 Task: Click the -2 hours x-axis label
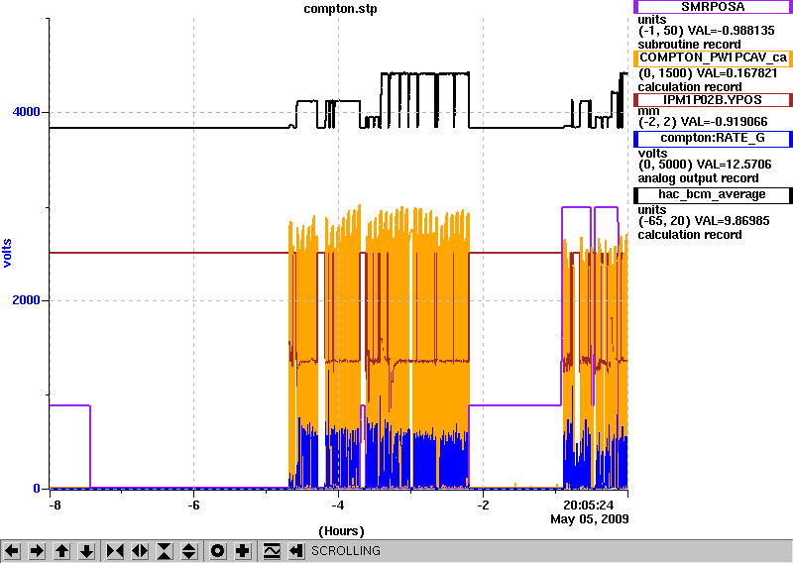[x=483, y=505]
